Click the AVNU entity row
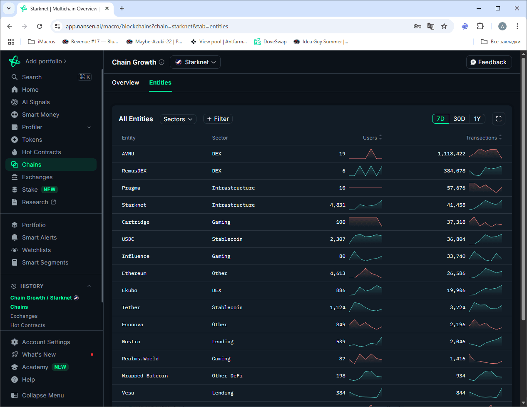 pos(312,154)
